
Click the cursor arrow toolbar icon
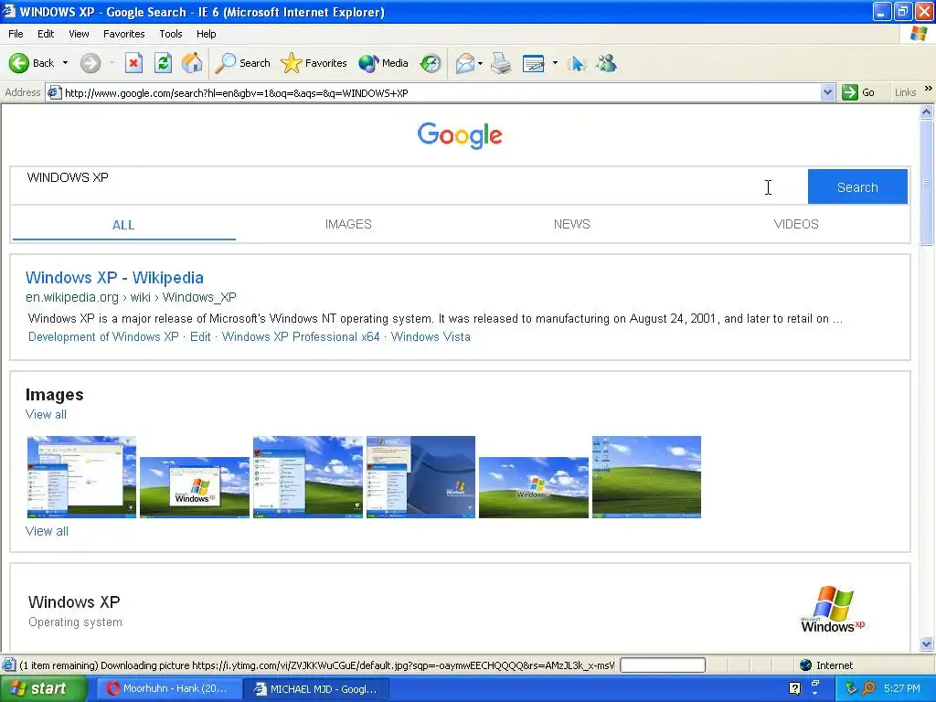tap(576, 63)
